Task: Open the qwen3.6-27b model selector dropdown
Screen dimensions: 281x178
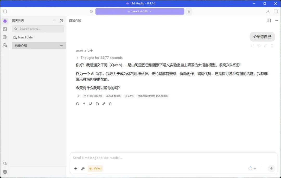Action: coord(140,11)
